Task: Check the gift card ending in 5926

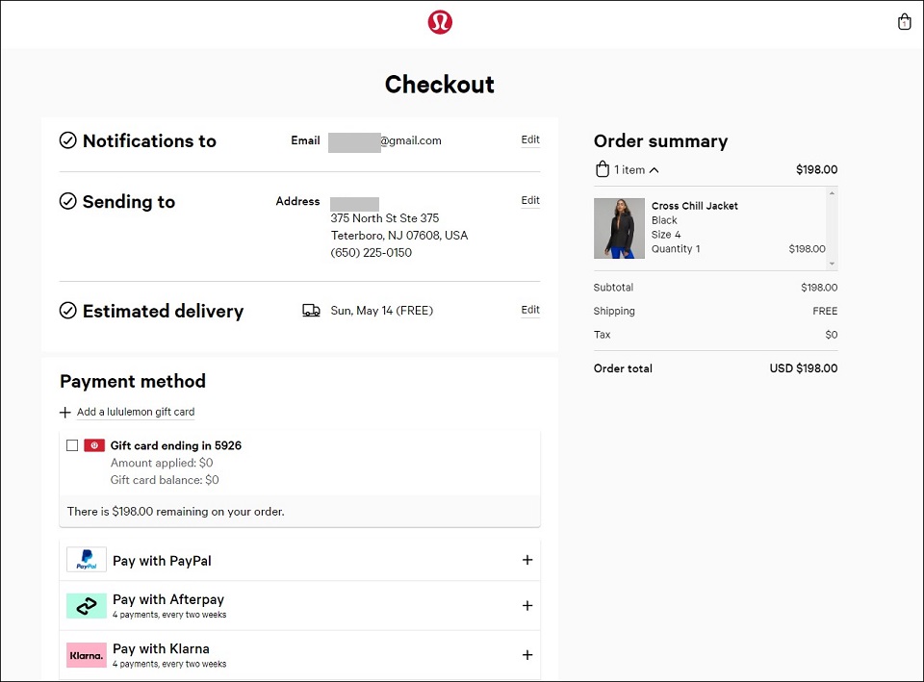Action: point(72,445)
